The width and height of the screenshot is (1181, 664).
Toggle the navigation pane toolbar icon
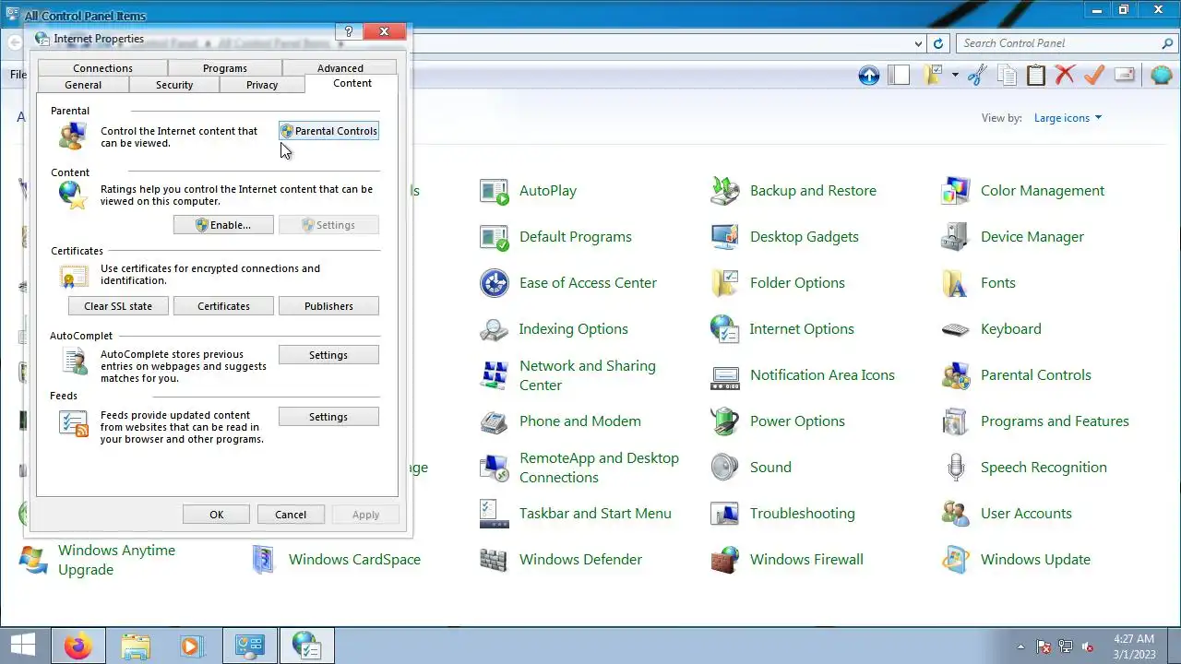898,76
